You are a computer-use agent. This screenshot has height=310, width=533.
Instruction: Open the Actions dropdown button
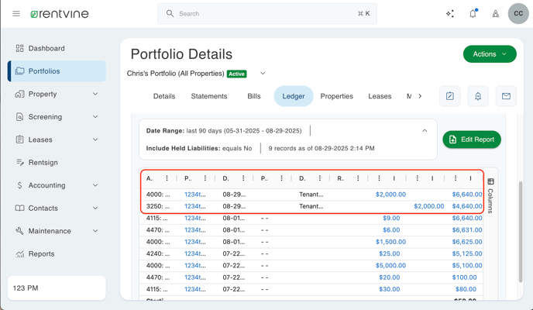(x=490, y=54)
